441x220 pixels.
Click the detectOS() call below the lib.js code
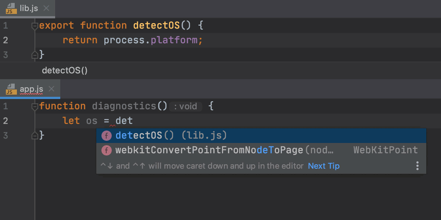(65, 70)
